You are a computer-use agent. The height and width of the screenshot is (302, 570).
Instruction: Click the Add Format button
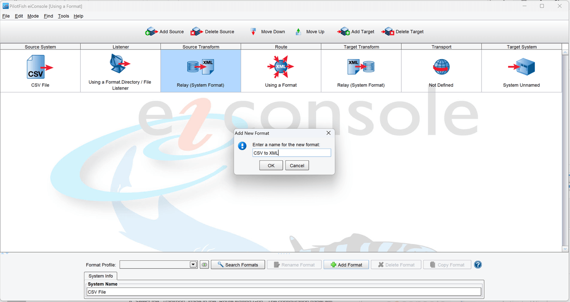pyautogui.click(x=346, y=265)
